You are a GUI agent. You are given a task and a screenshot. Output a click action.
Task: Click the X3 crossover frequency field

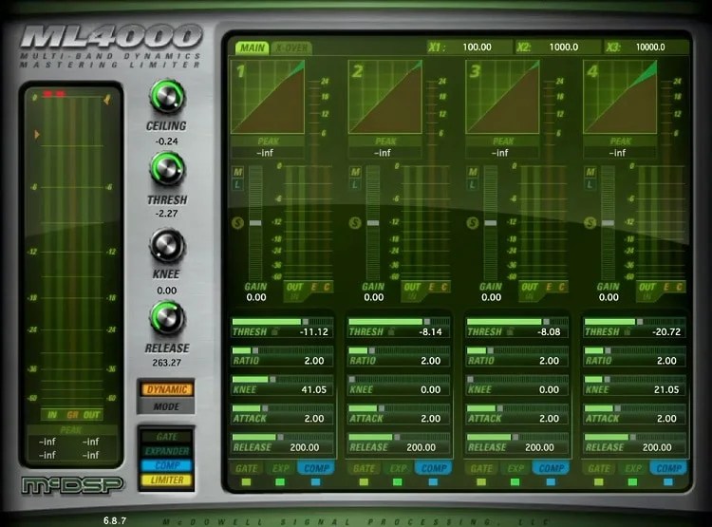[646, 47]
